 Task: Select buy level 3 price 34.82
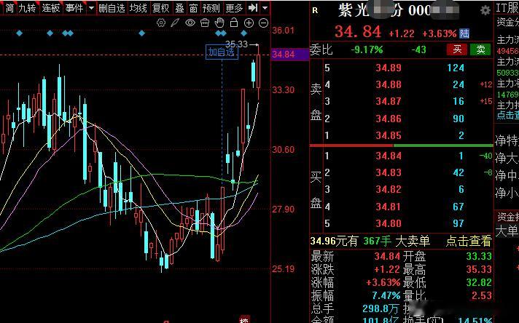pos(389,189)
